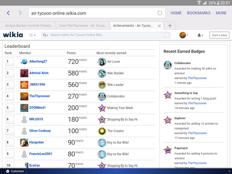Click JWKS1996's star avatar

tap(24, 84)
